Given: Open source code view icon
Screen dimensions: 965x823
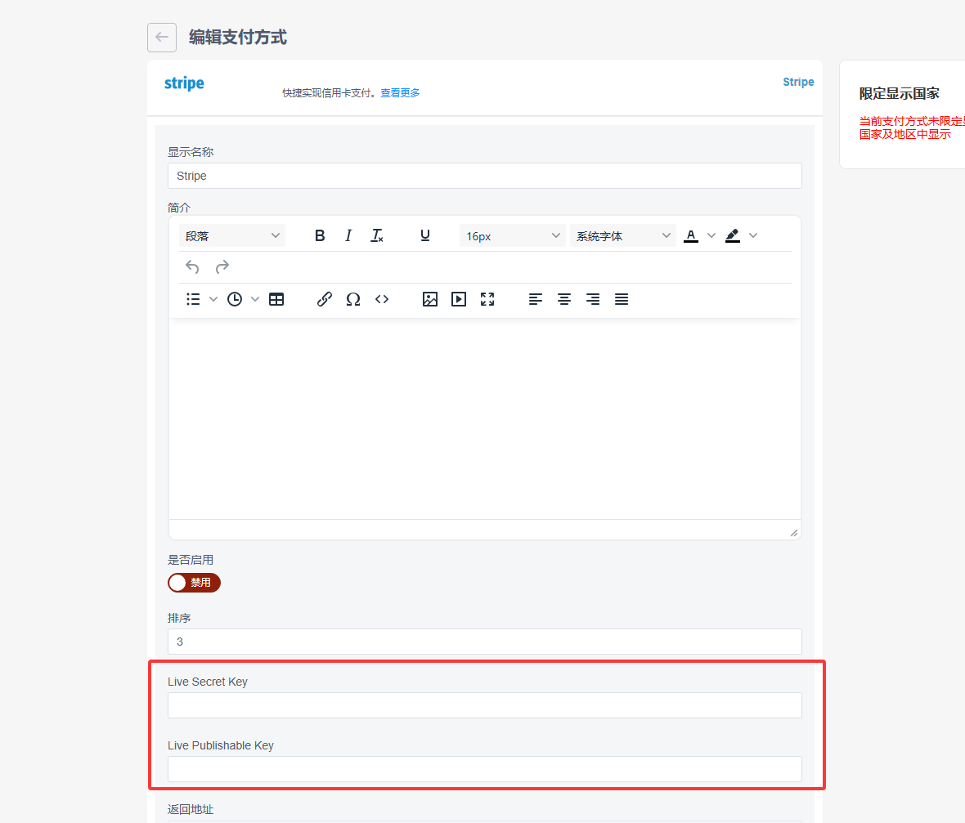Looking at the screenshot, I should (382, 299).
